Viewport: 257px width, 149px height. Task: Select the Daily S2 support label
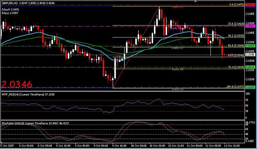pyautogui.click(x=178, y=69)
